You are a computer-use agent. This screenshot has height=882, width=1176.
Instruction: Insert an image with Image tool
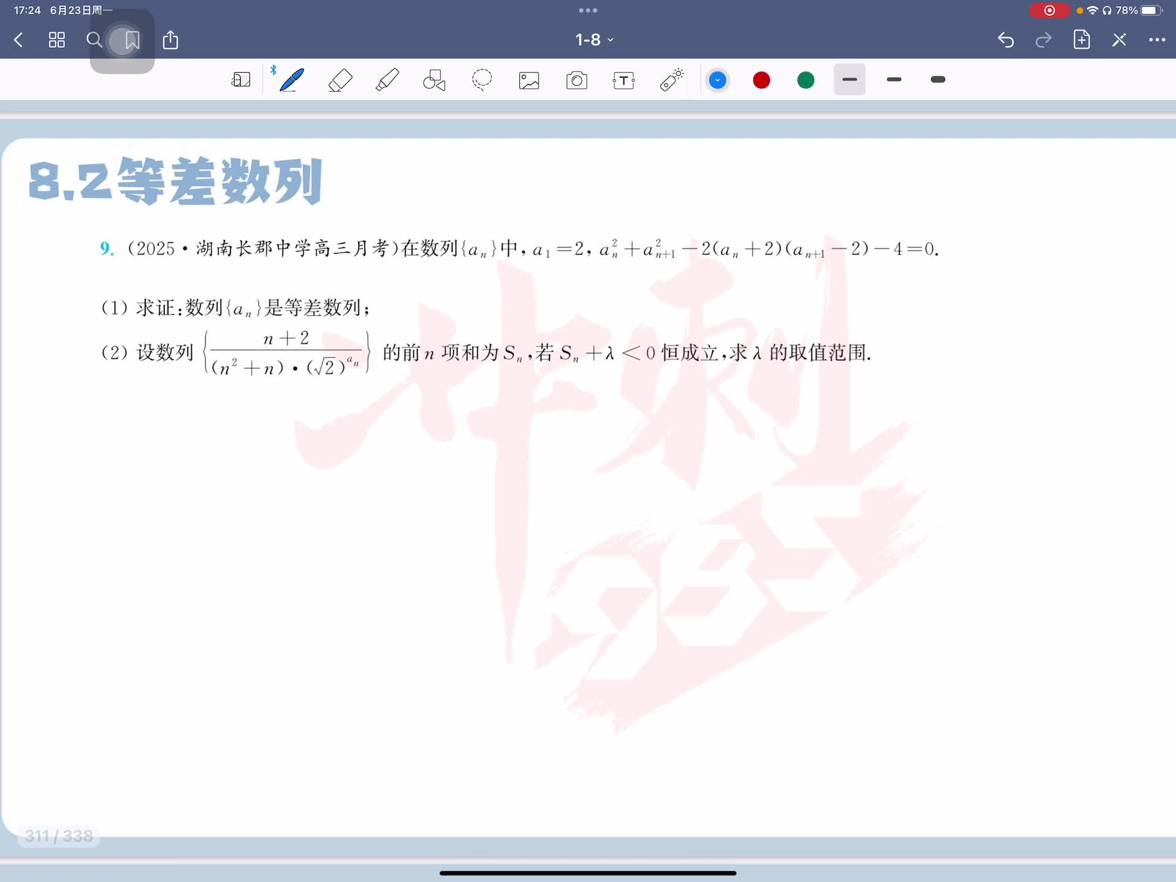point(529,80)
